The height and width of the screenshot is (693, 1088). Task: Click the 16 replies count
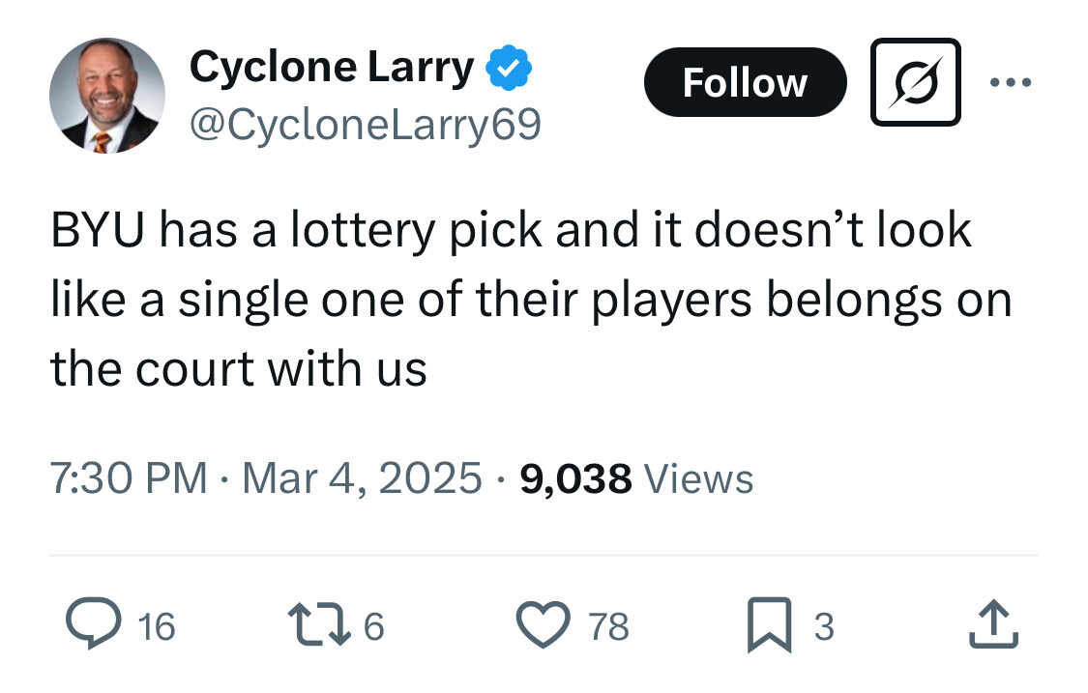tap(157, 627)
